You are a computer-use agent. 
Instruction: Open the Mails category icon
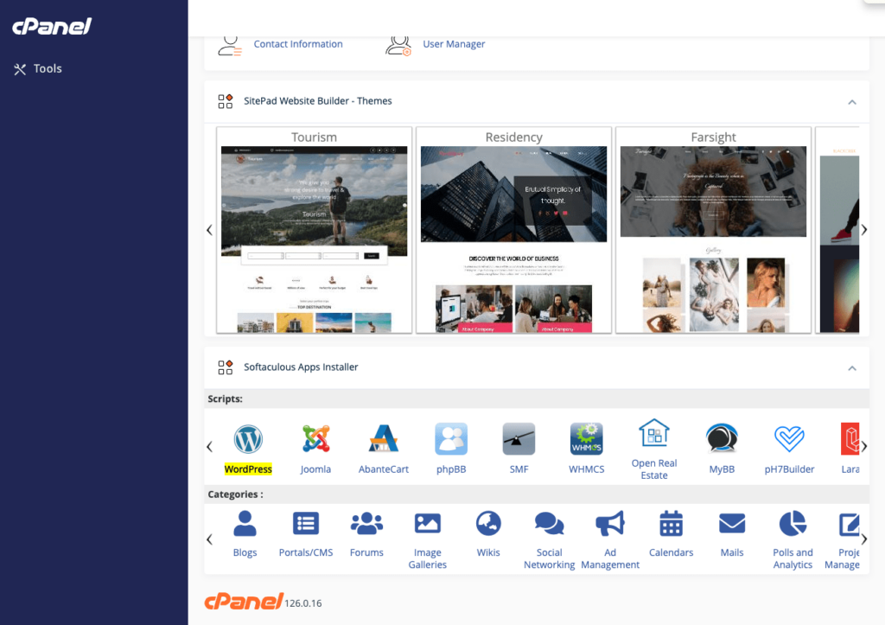pyautogui.click(x=732, y=524)
